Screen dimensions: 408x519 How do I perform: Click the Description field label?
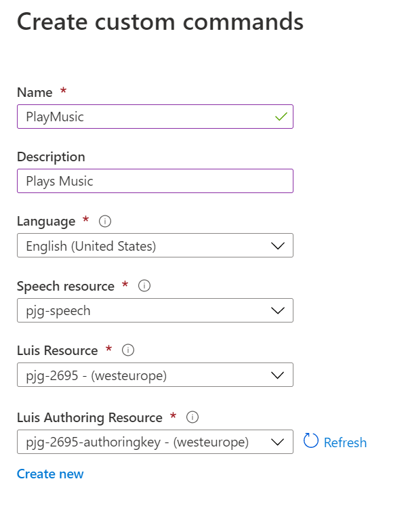(x=51, y=157)
